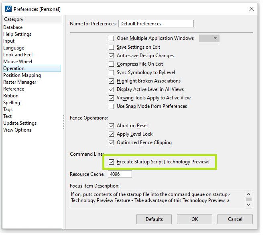Uncheck Highlight Broken Associations
This screenshot has width=264, height=235.
111,81
